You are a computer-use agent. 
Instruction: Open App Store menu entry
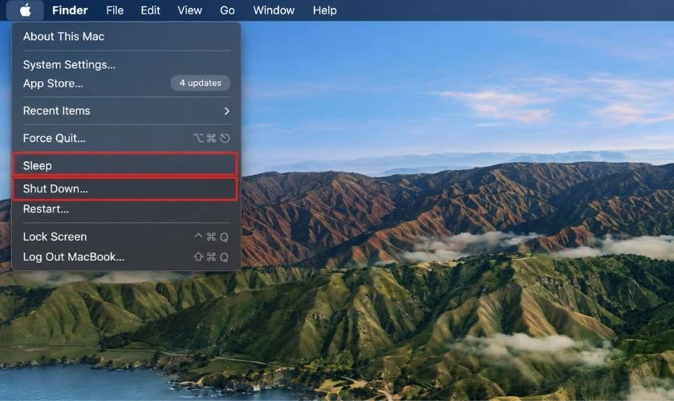pyautogui.click(x=125, y=83)
